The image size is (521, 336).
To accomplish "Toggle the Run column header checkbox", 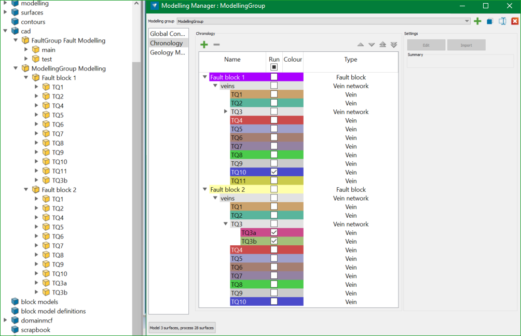I will (274, 67).
